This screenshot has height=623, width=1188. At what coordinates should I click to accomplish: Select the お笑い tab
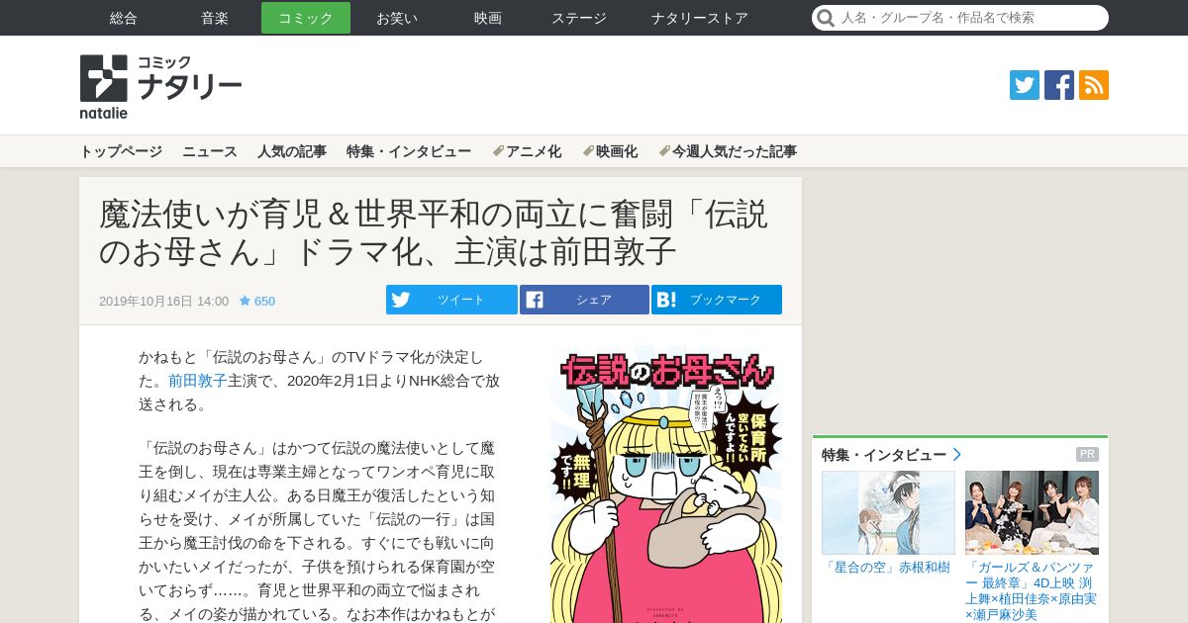(x=397, y=18)
